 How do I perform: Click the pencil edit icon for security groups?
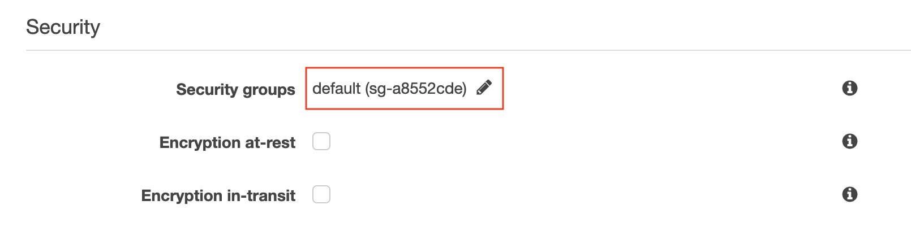(484, 88)
